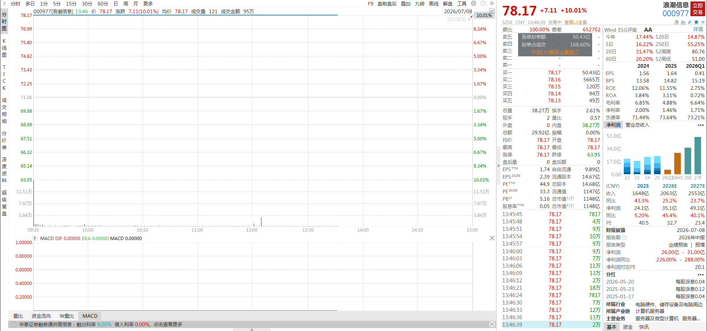
Task: Switch to 周 weekly chart
Action: (x=126, y=4)
